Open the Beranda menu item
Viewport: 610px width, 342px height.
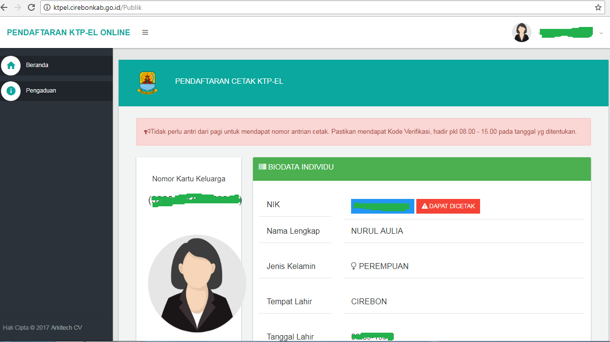pos(37,65)
